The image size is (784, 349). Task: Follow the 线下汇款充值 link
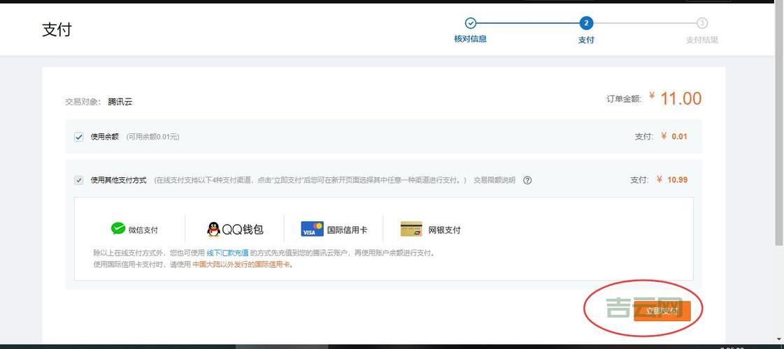coord(227,253)
